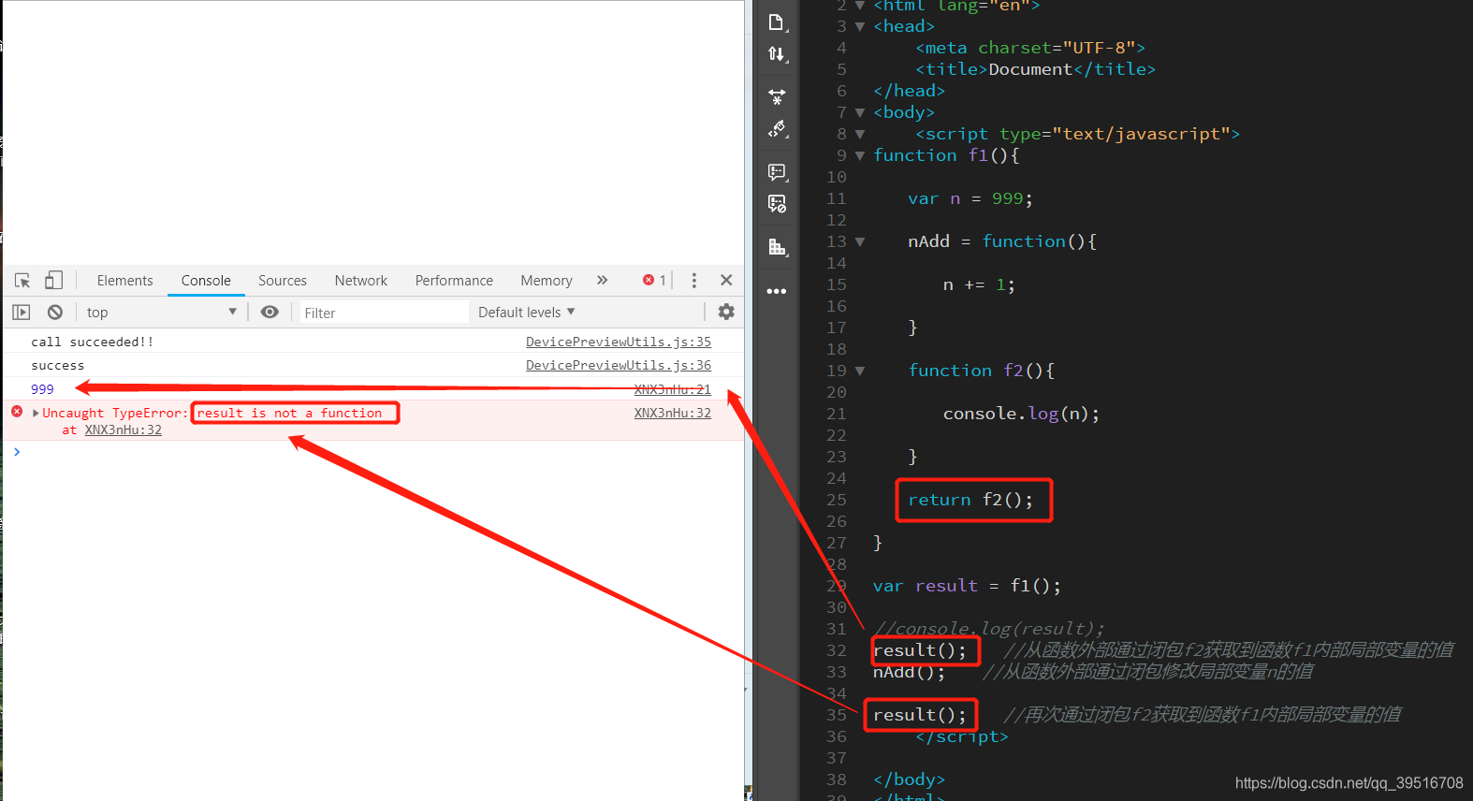
Task: Click the File Management up-down arrows icon
Action: (776, 54)
